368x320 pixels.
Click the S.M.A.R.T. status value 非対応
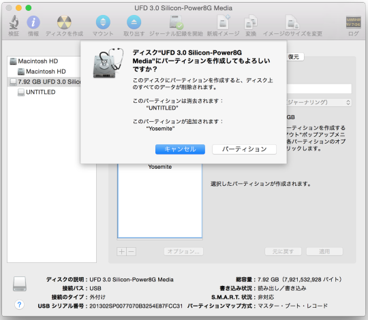[x=266, y=298]
